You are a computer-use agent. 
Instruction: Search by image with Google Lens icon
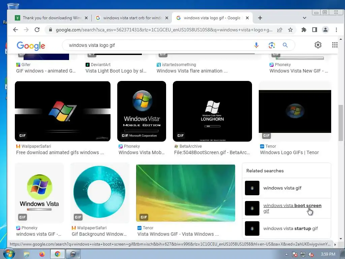272,45
